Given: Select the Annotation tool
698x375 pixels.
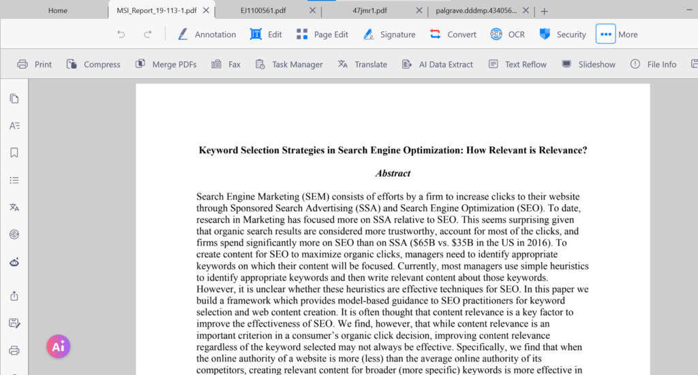Looking at the screenshot, I should click(x=207, y=34).
